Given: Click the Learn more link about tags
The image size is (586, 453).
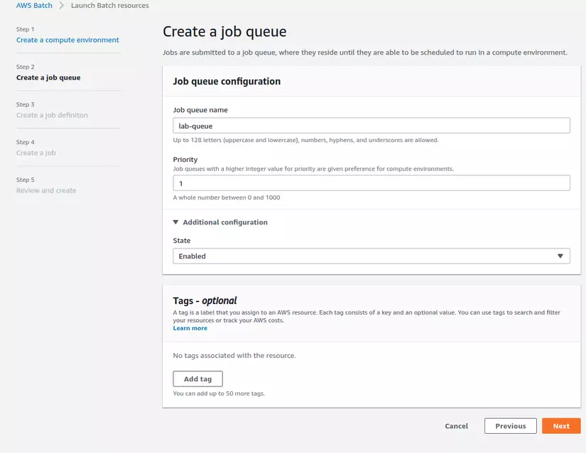Looking at the screenshot, I should point(189,327).
